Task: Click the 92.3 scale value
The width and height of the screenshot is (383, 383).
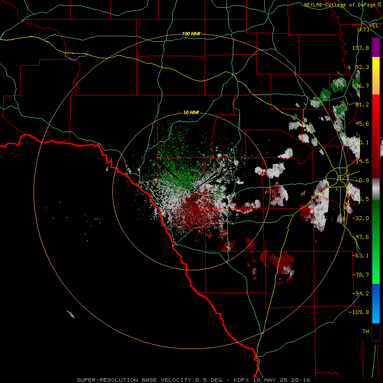Action: [362, 67]
